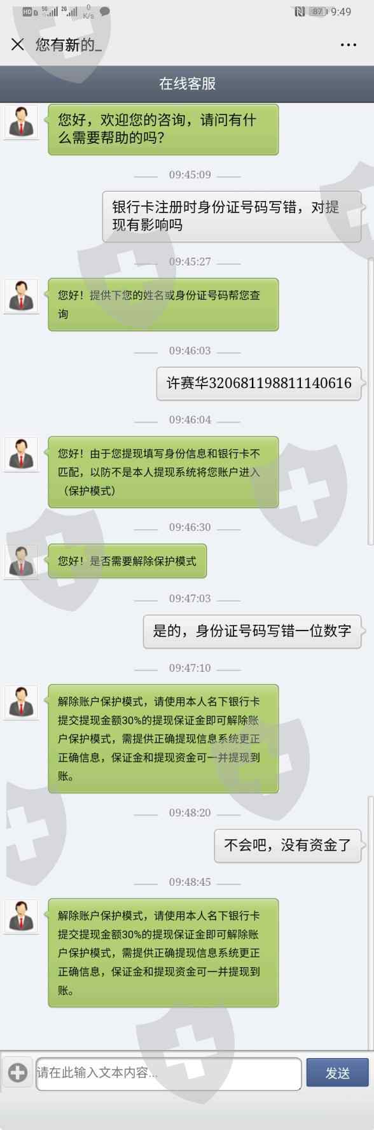Screen dimensions: 374x1130
Task: Select the 在线客服 header bar
Action: pyautogui.click(x=187, y=83)
